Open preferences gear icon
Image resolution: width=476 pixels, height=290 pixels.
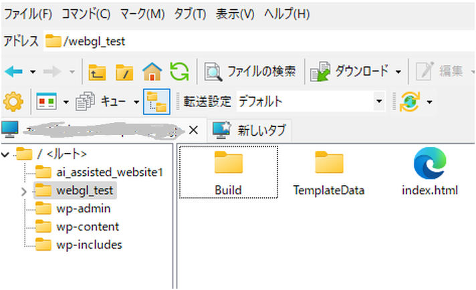[x=13, y=102]
